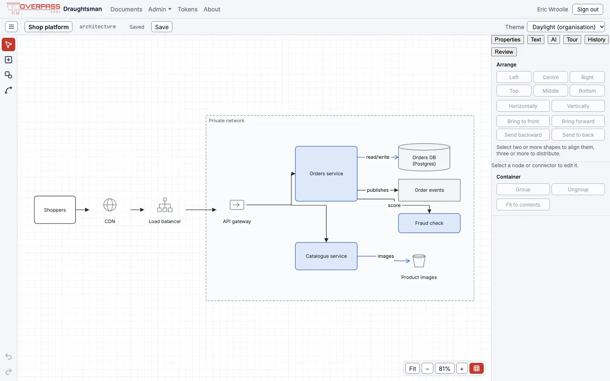Select the Fraud check node
Screen dimensions: 610x381
[429, 223]
